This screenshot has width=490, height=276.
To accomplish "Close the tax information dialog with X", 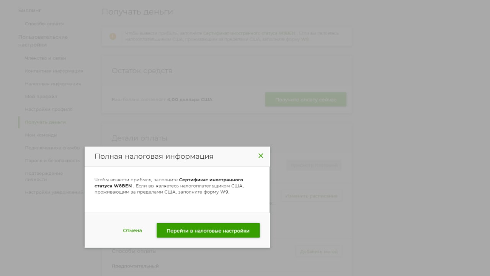I will click(261, 156).
